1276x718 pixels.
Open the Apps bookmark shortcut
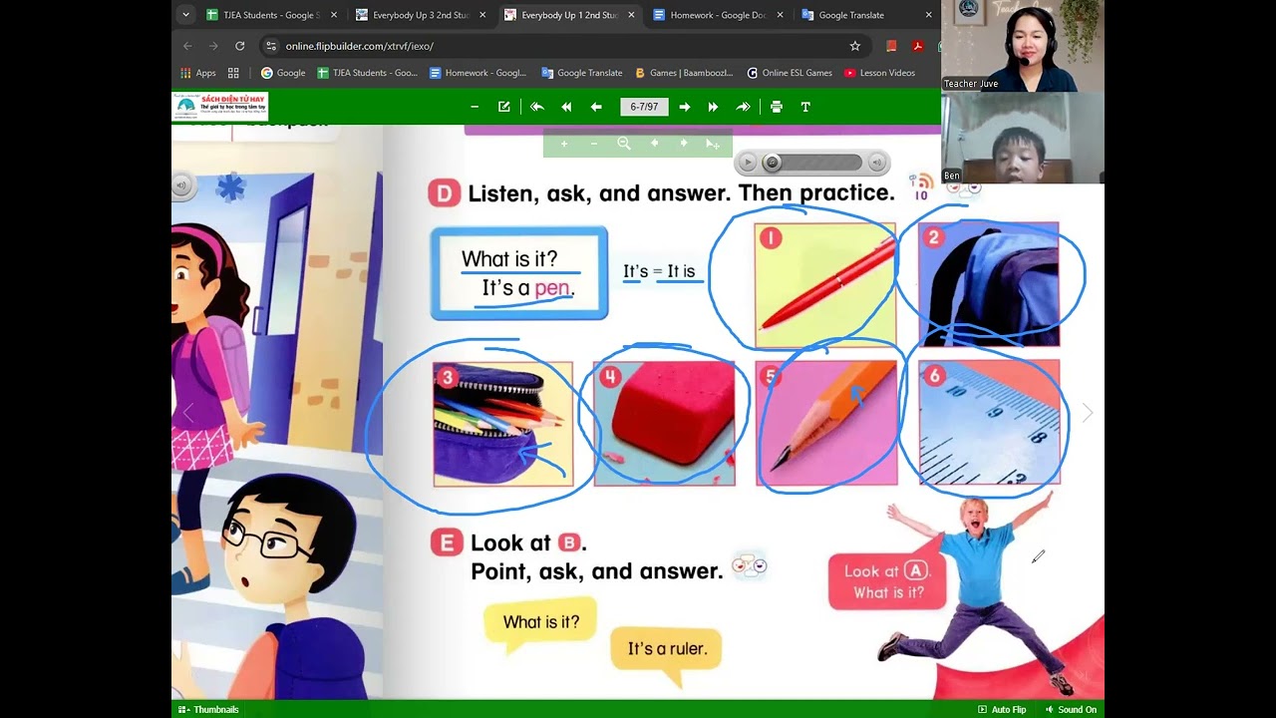(x=198, y=73)
